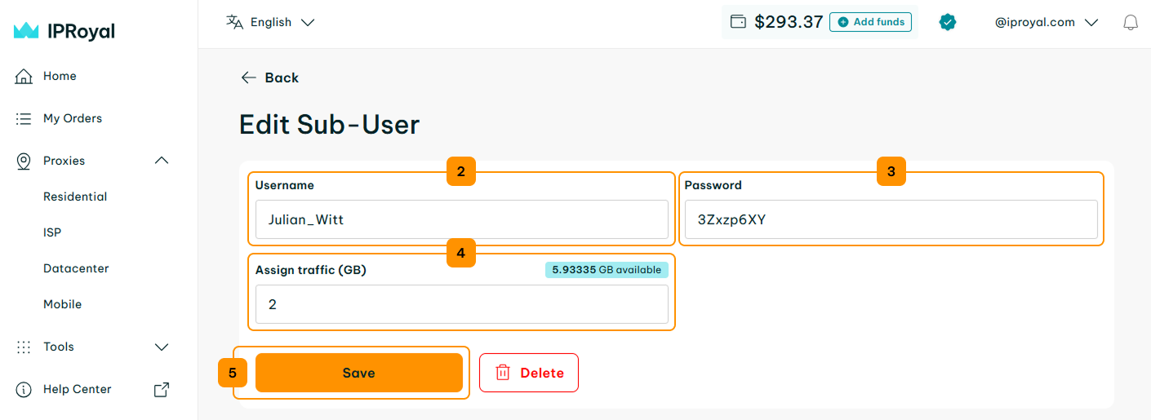Click the Help Center info icon
The width and height of the screenshot is (1151, 420).
[24, 389]
